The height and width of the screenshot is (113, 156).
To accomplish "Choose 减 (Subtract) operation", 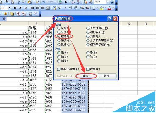I will coord(59,61).
